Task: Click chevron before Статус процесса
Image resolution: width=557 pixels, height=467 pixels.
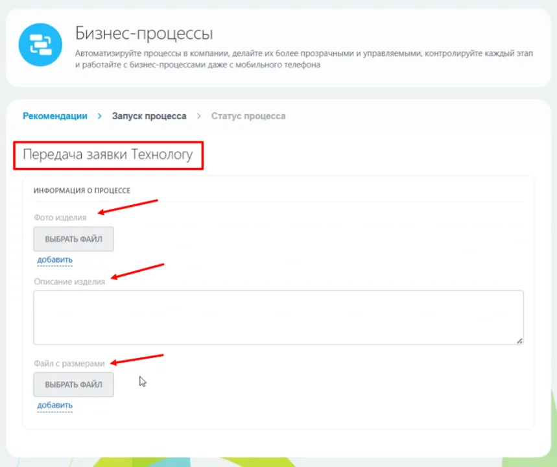Action: (198, 116)
